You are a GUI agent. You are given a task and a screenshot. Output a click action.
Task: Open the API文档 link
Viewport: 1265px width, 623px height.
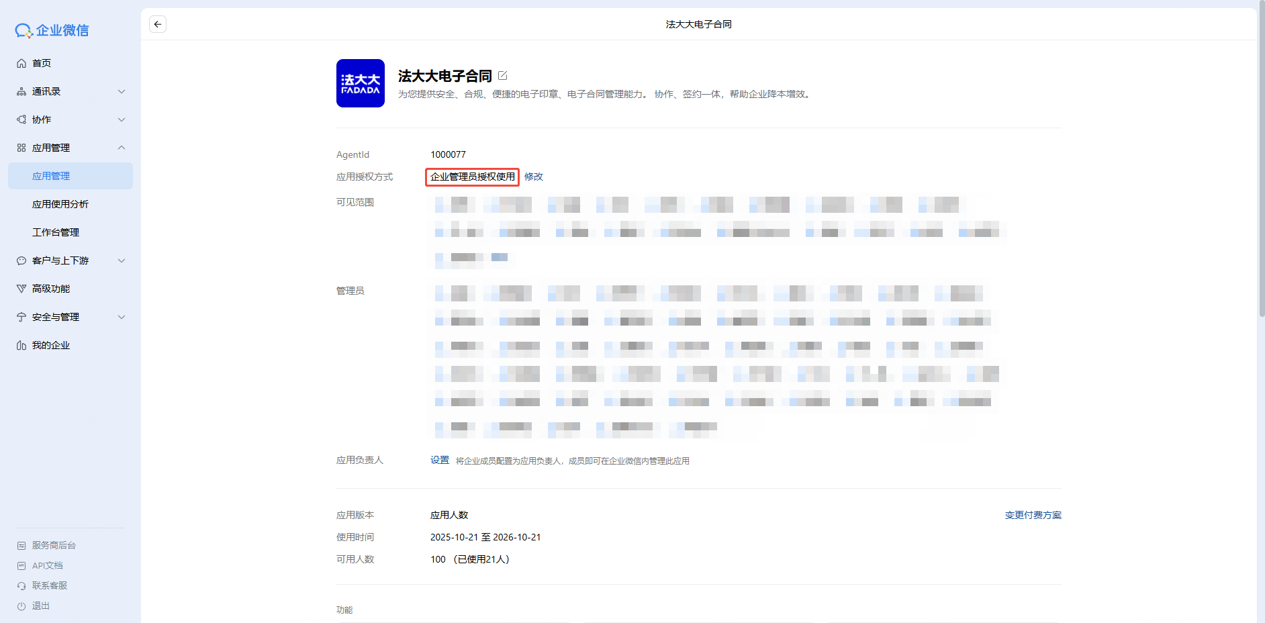tap(48, 566)
